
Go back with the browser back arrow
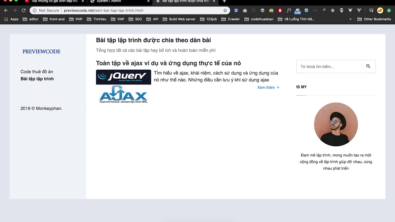[6, 10]
